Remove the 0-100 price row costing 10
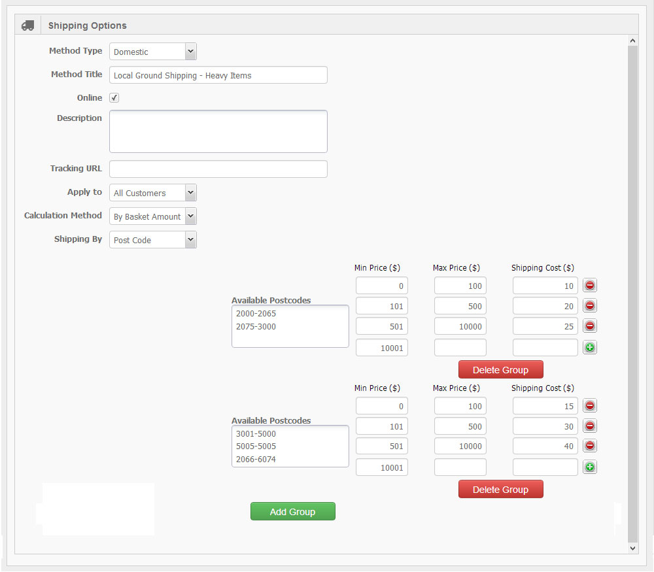Screen dimensions: 654x572 point(589,286)
